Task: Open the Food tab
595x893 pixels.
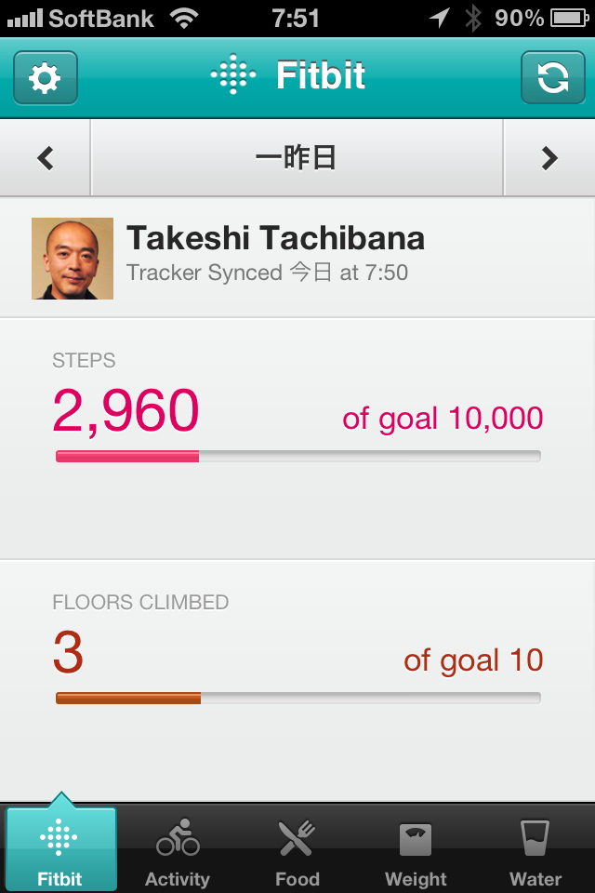Action: point(297,849)
